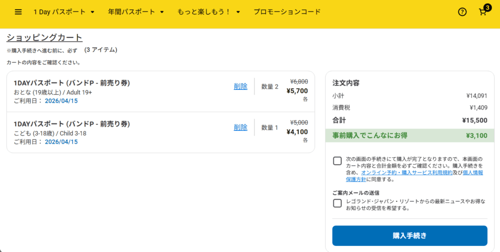Click the savings amount ¥3,100
Viewport: 500px width, 252px height.
(x=476, y=135)
